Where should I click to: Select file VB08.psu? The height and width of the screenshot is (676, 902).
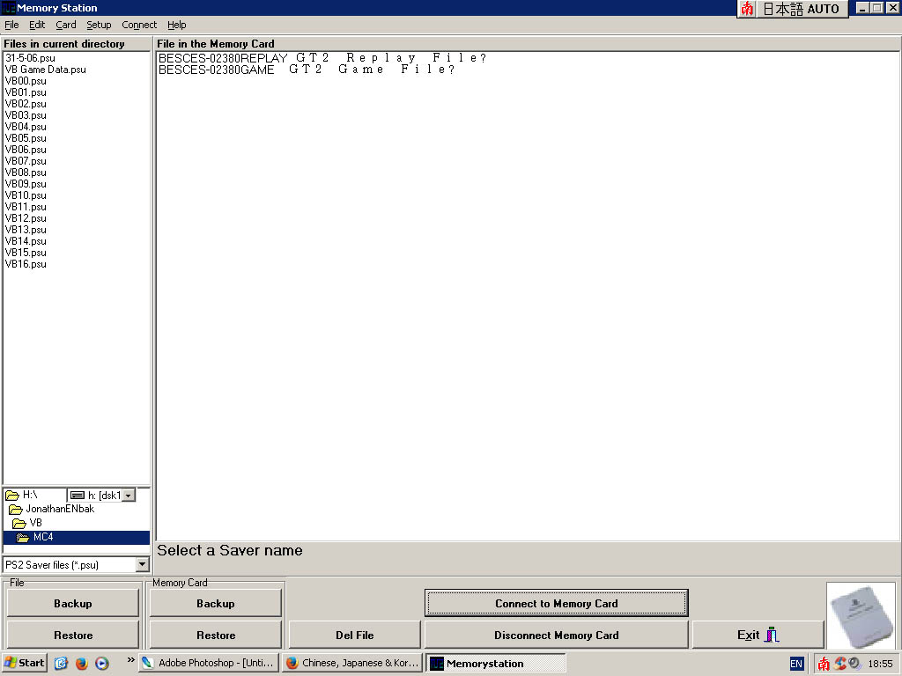pyautogui.click(x=26, y=173)
